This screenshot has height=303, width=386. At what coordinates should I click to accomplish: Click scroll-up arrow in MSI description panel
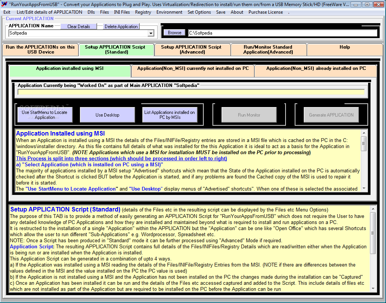(364, 133)
